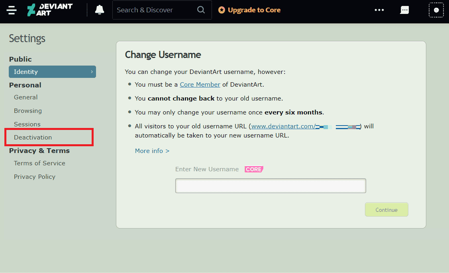
Task: Open the three-dots more menu
Action: pos(379,10)
